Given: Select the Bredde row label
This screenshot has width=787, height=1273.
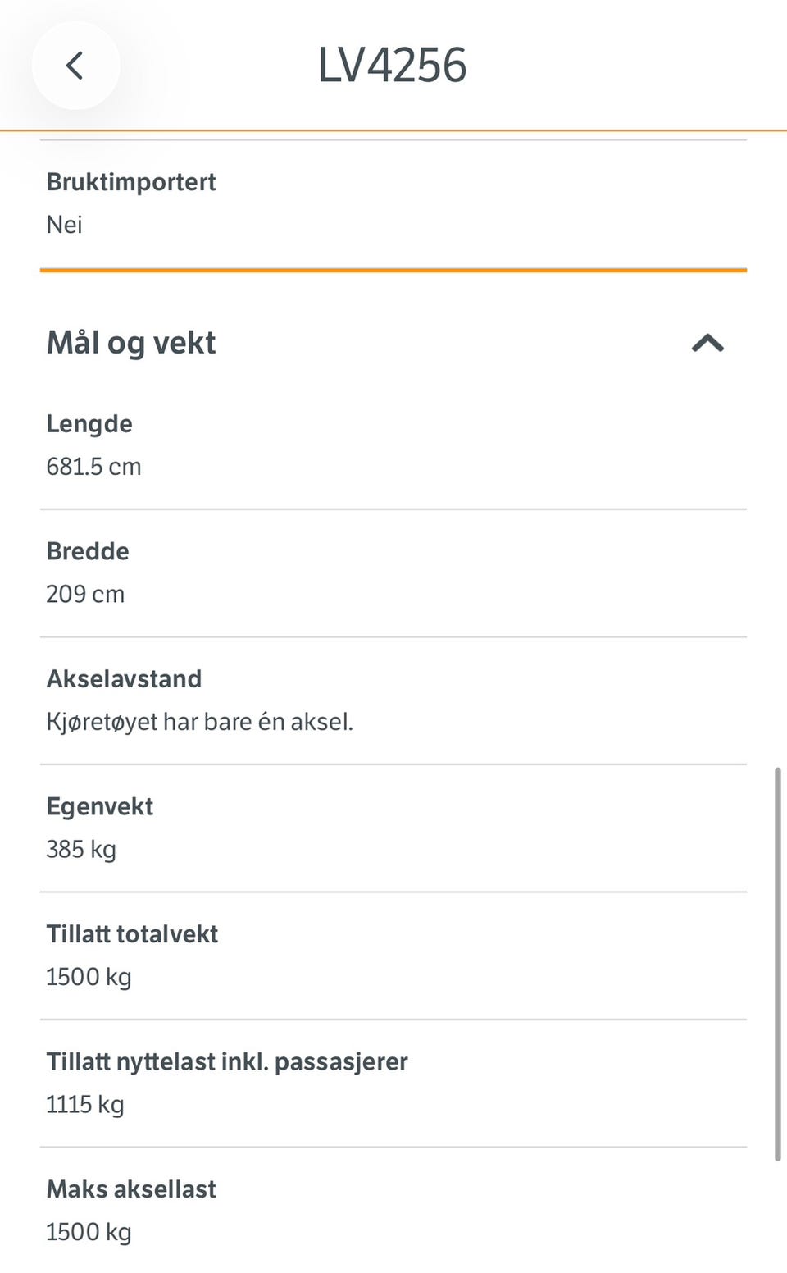Looking at the screenshot, I should 88,551.
